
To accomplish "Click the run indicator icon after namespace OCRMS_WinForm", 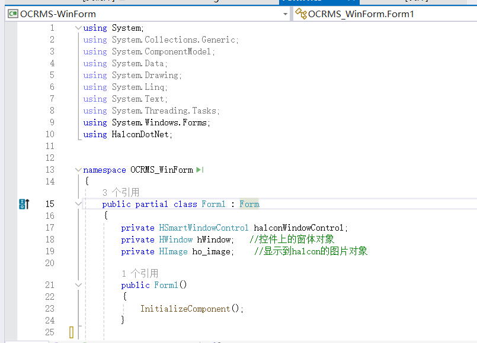I will click(200, 170).
